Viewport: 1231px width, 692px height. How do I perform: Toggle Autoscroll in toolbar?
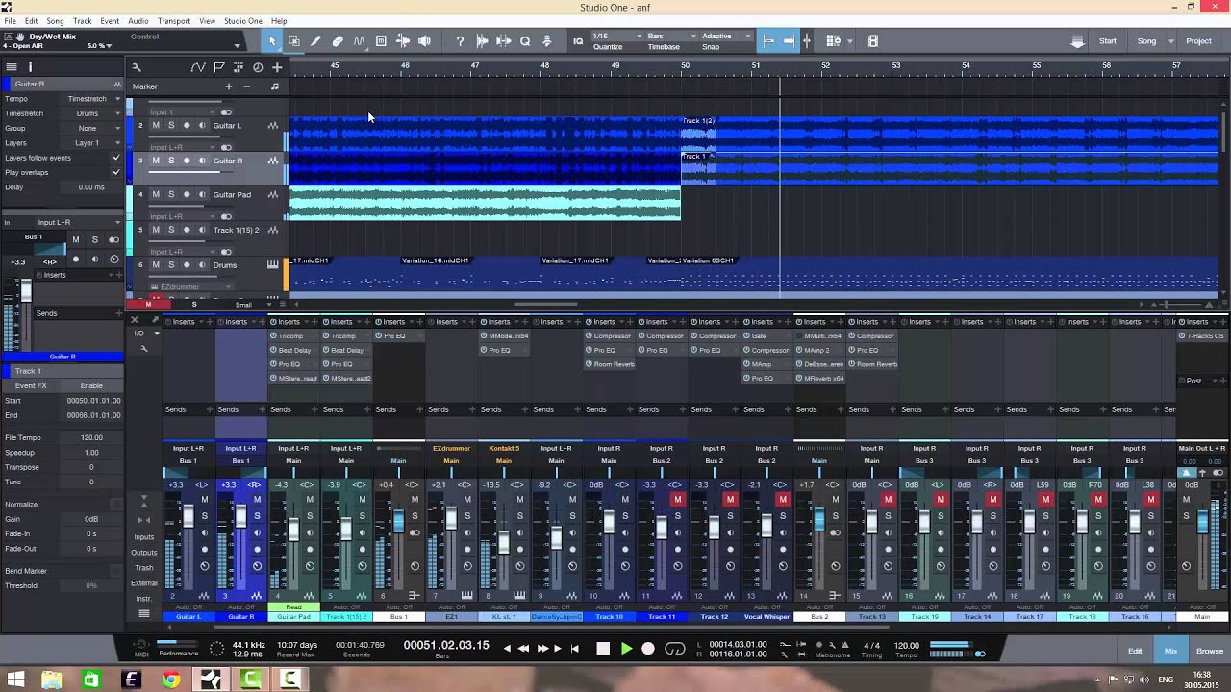coord(789,41)
